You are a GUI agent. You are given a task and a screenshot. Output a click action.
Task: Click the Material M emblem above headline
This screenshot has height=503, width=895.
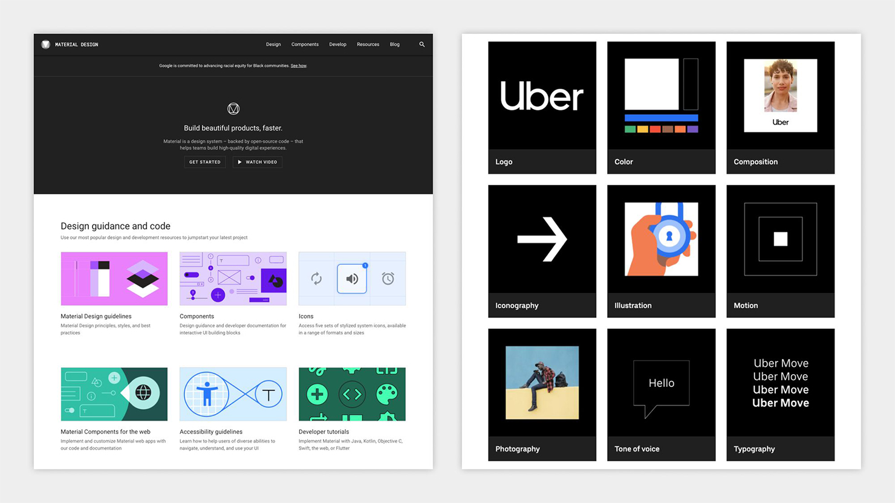(x=233, y=109)
